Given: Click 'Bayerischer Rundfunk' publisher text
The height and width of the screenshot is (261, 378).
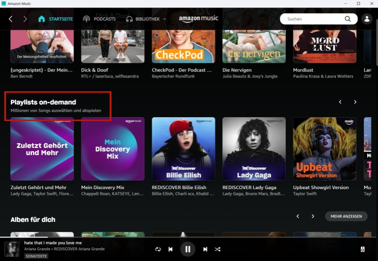Looking at the screenshot, I should (x=173, y=76).
